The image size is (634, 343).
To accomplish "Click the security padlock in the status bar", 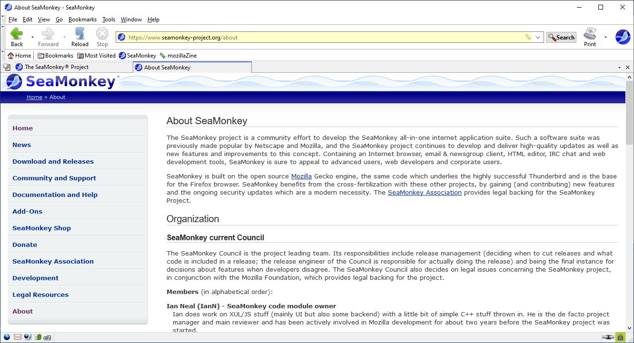I will (620, 337).
